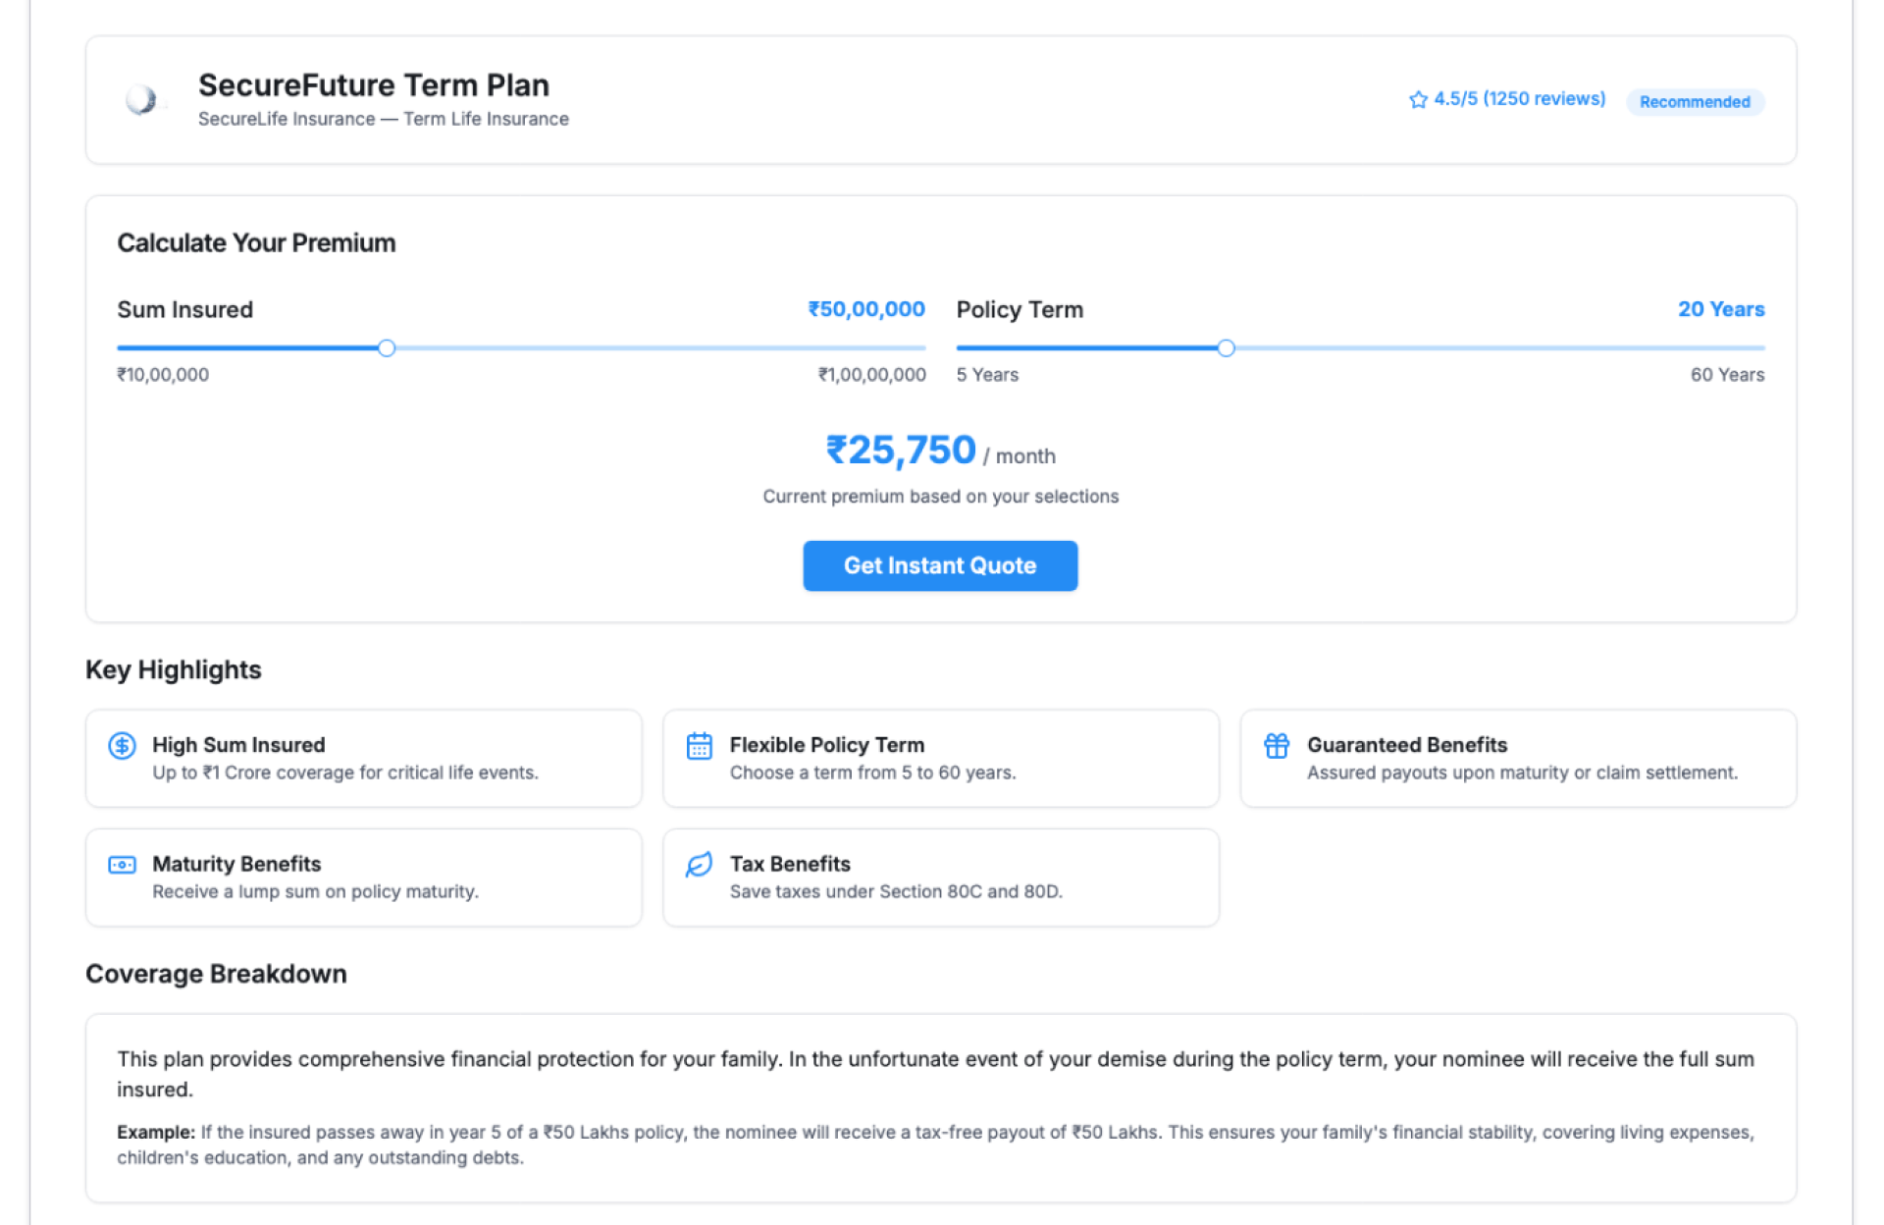Click the Coverage Breakdown example text

[934, 1145]
